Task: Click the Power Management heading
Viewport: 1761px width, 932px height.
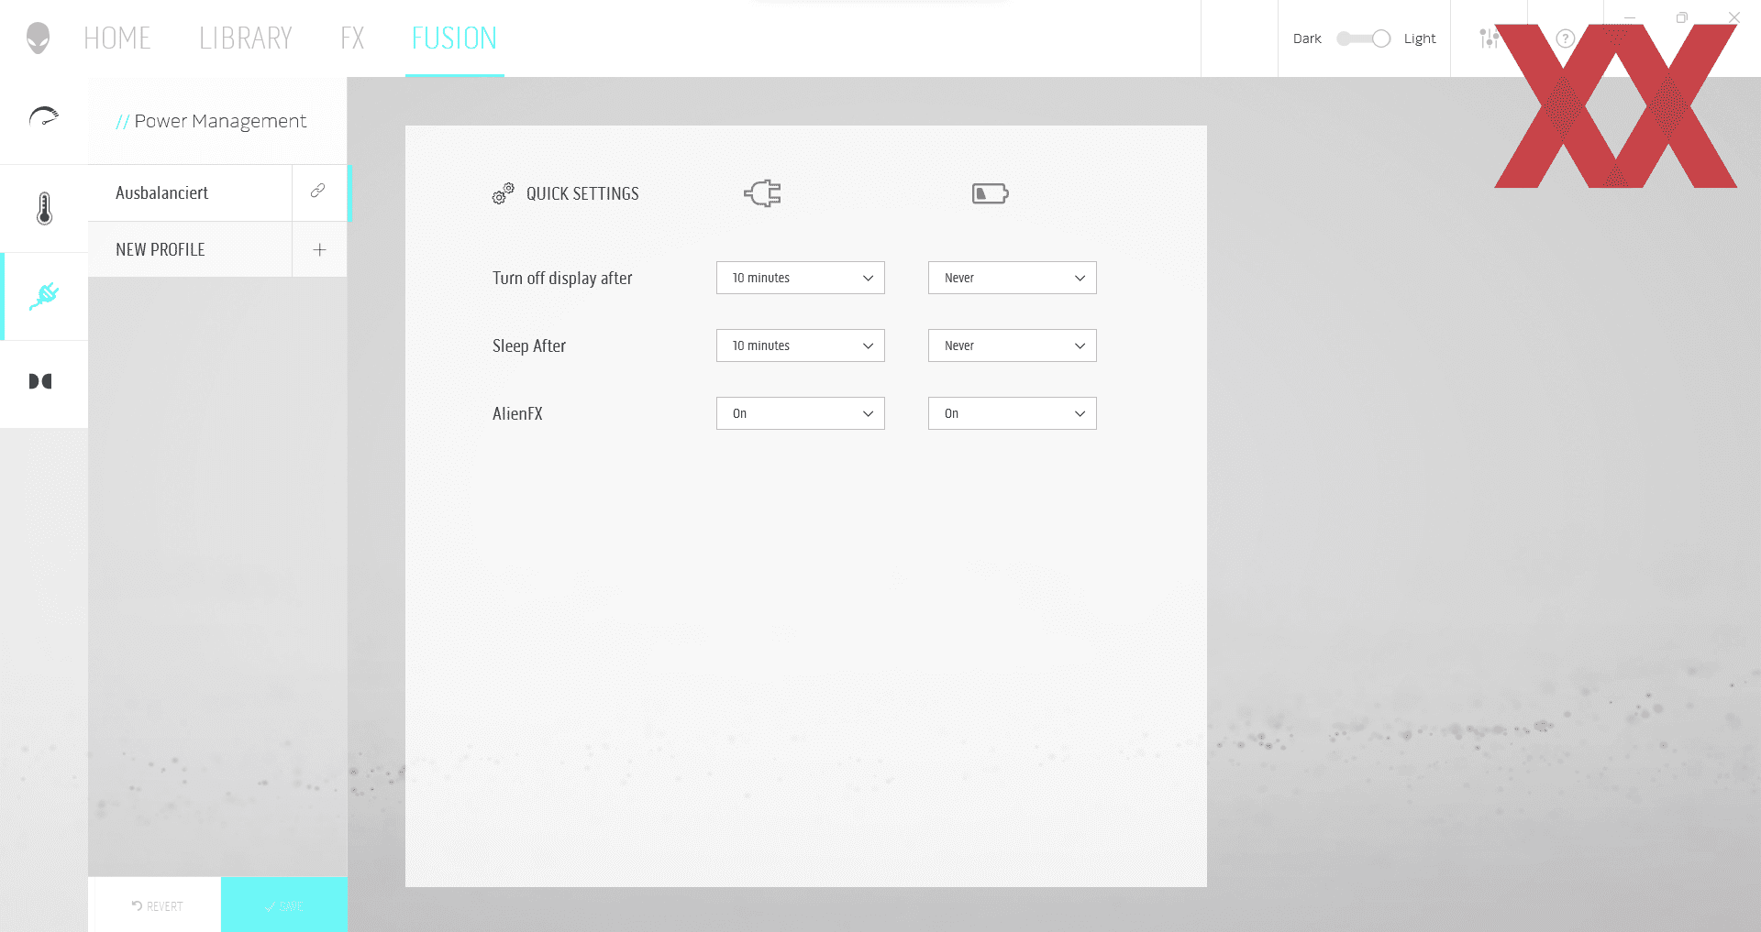Action: coord(220,121)
